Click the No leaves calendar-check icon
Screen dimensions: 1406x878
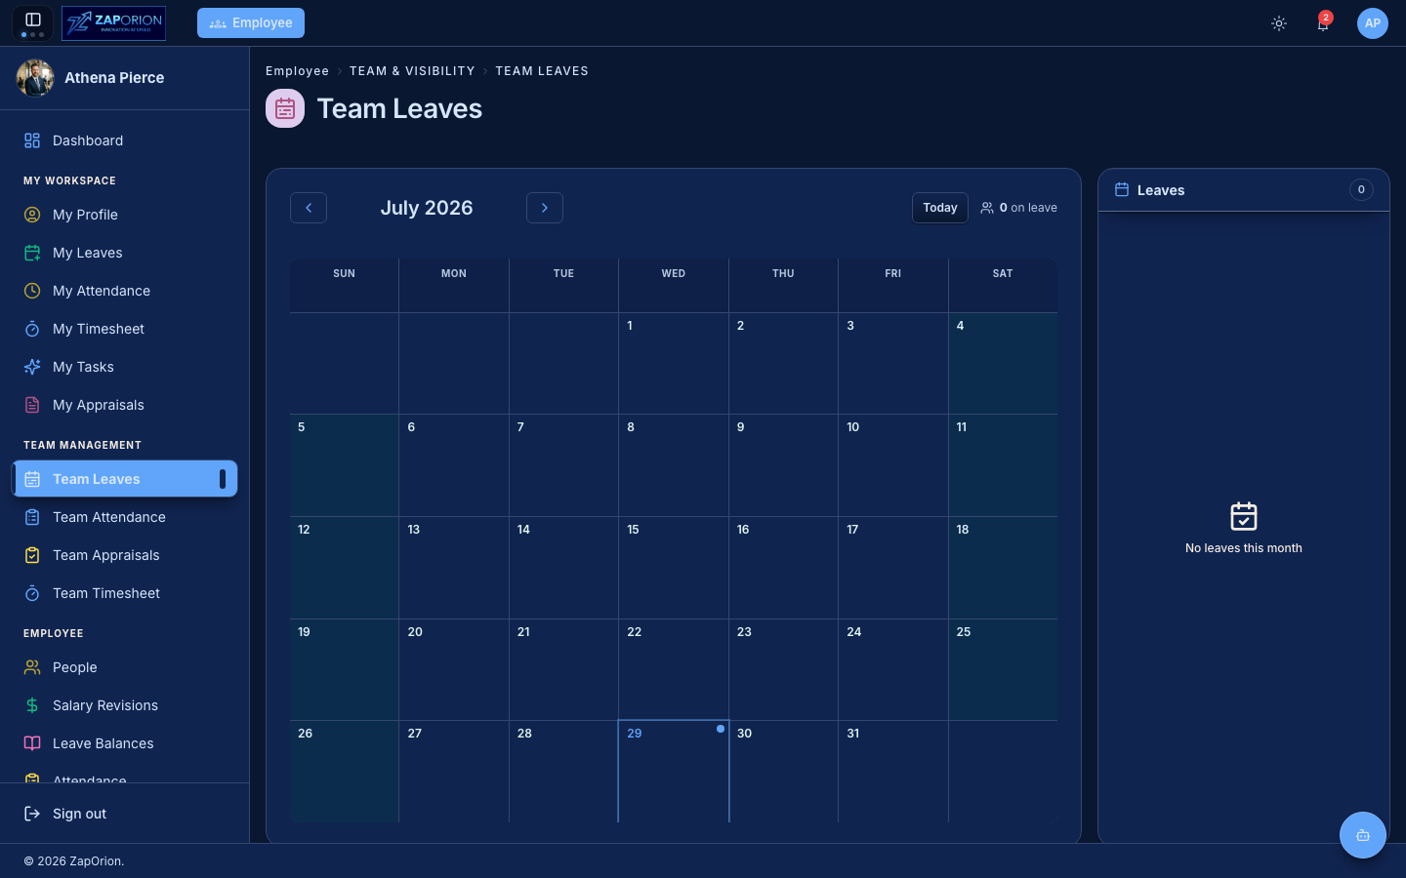tap(1244, 516)
